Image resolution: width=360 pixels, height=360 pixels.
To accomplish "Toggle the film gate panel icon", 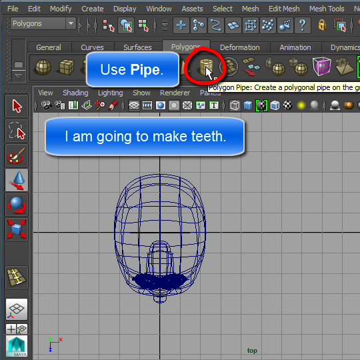I will [147, 105].
